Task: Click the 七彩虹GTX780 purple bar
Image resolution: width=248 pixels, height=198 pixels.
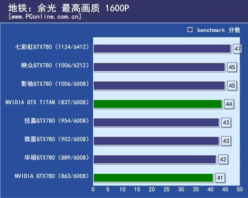Action: pyautogui.click(x=162, y=49)
